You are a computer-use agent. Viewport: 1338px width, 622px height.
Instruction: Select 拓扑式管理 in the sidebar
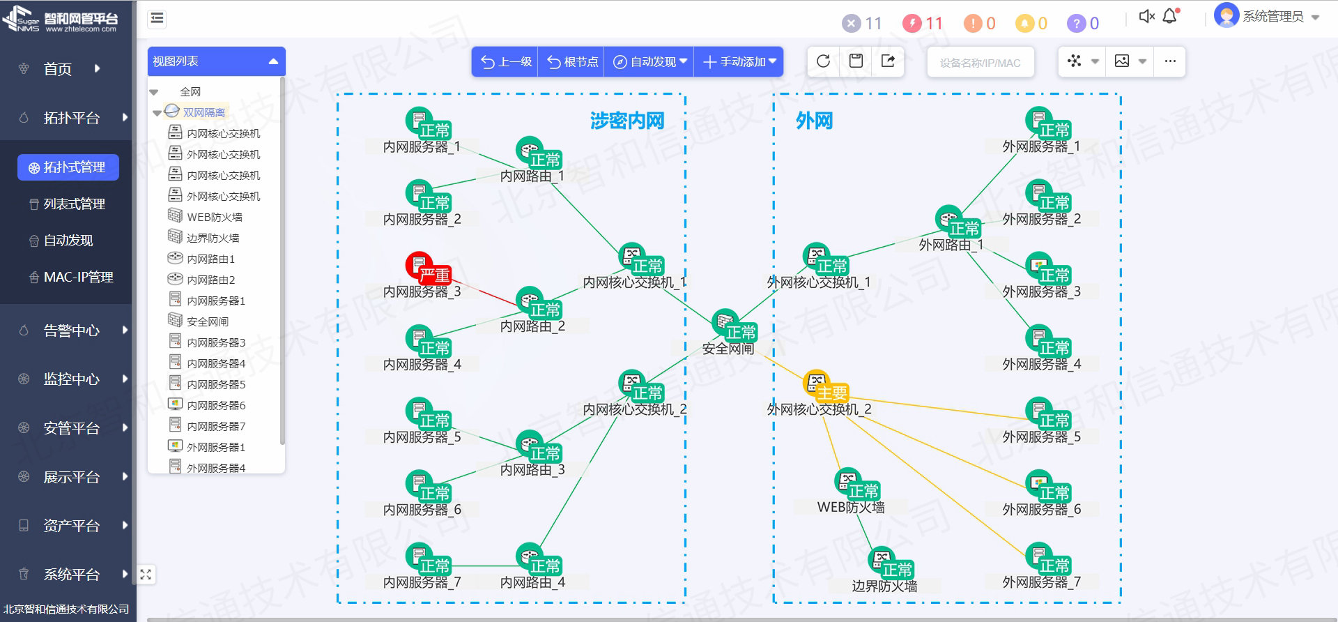click(x=68, y=167)
